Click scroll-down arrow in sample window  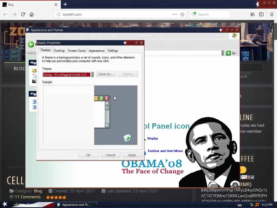[x=107, y=125]
